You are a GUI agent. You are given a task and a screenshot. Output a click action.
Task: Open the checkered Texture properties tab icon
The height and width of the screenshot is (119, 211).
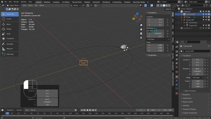click(177, 93)
